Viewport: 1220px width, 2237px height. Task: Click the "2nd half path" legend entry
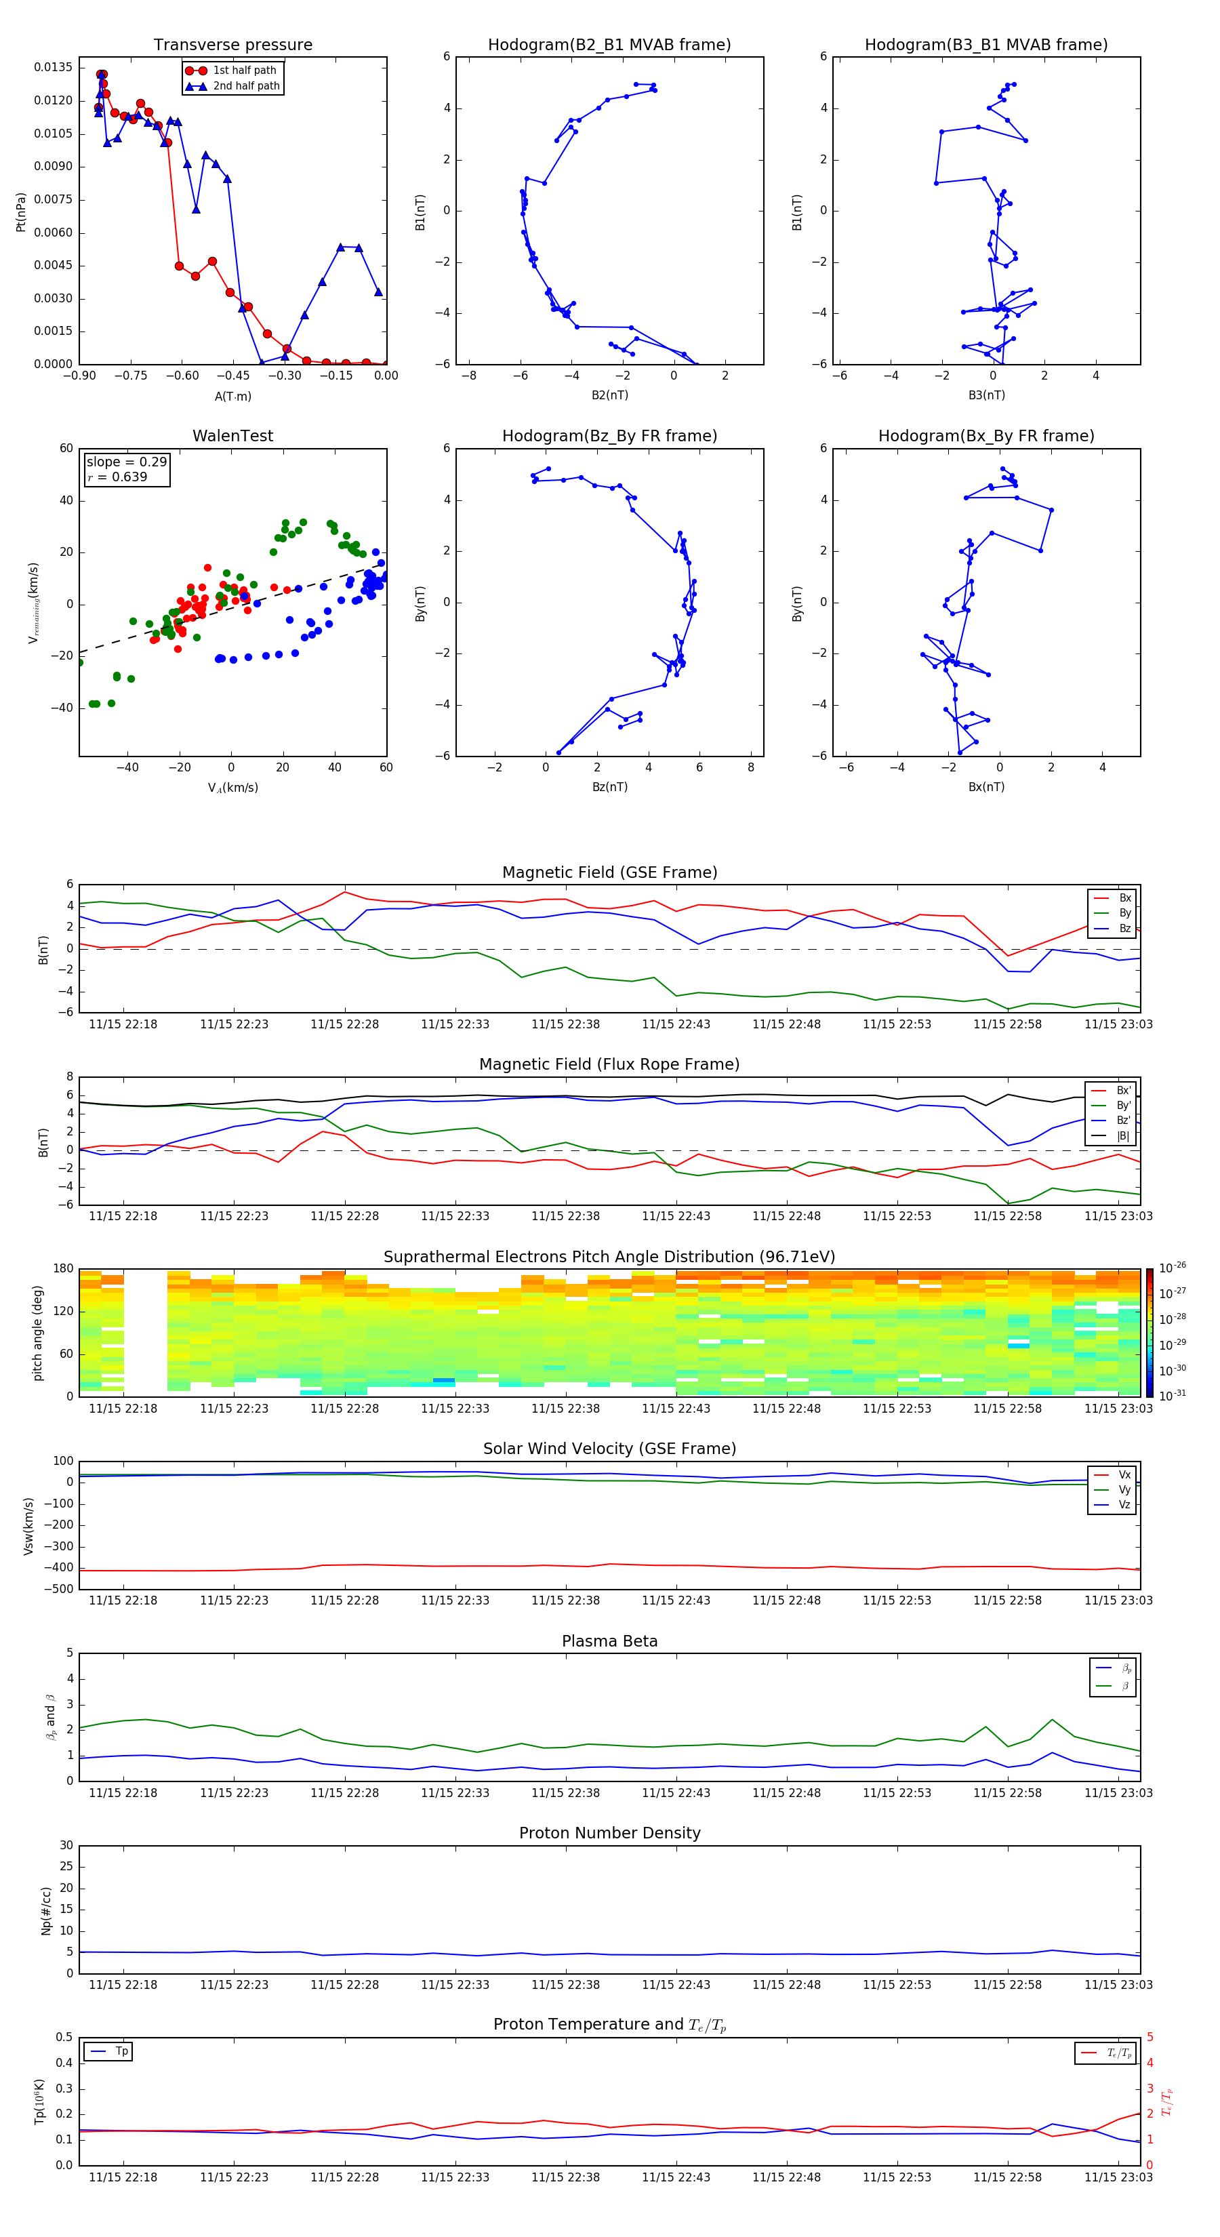click(x=234, y=86)
